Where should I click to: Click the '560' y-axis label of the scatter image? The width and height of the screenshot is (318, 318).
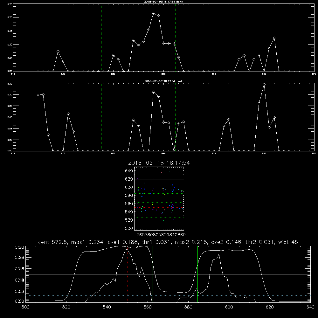pyautogui.click(x=129, y=204)
